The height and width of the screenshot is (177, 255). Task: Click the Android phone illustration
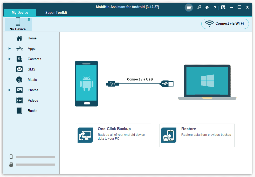coord(86,84)
